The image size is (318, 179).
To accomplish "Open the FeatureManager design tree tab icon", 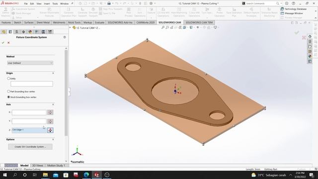I will click(3, 32).
